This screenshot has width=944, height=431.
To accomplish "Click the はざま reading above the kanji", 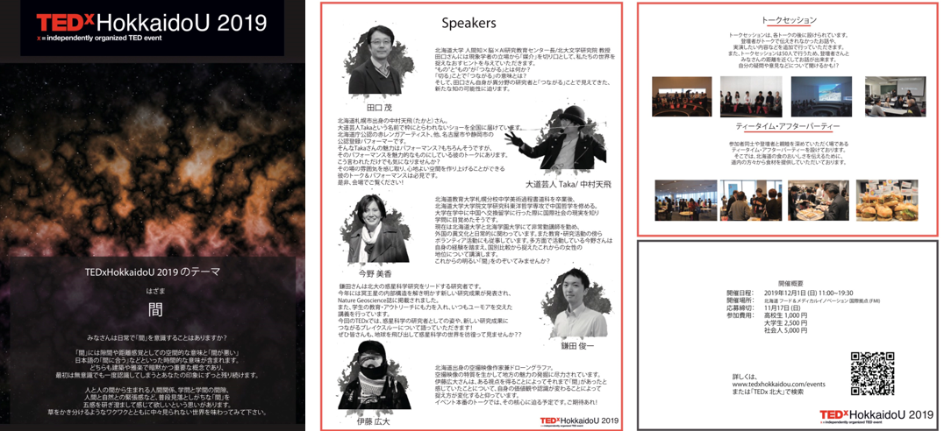I will pyautogui.click(x=156, y=289).
